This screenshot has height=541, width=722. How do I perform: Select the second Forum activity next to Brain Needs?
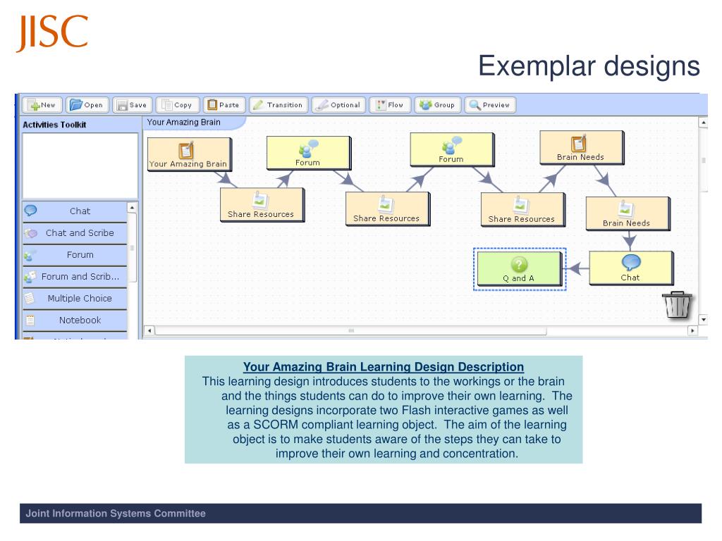coord(452,149)
